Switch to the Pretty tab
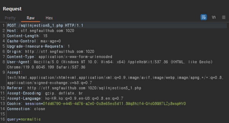The width and height of the screenshot is (229, 123). tap(10, 18)
